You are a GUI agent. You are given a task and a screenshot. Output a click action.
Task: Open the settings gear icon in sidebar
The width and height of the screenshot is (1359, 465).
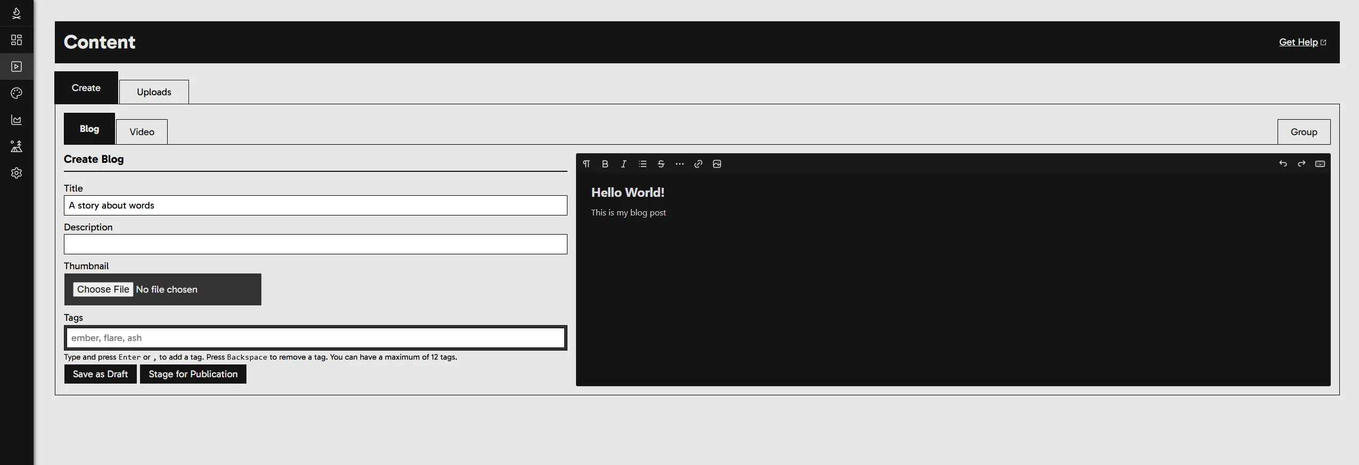pos(17,173)
